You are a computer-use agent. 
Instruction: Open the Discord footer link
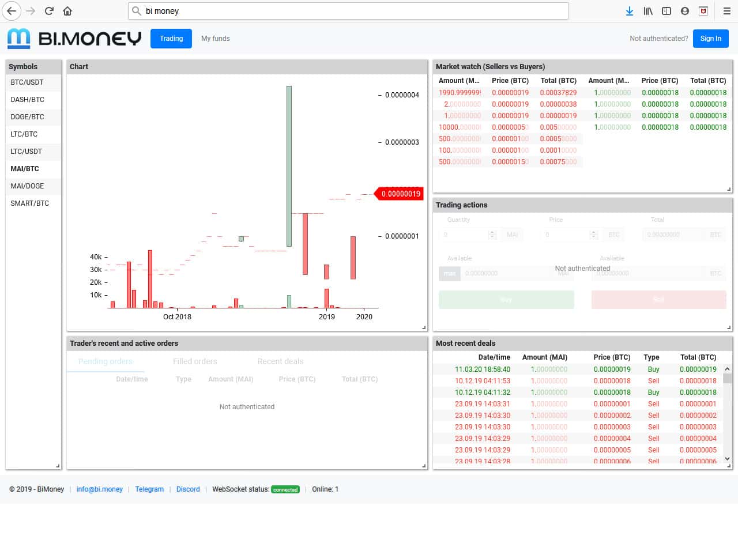[x=188, y=489]
